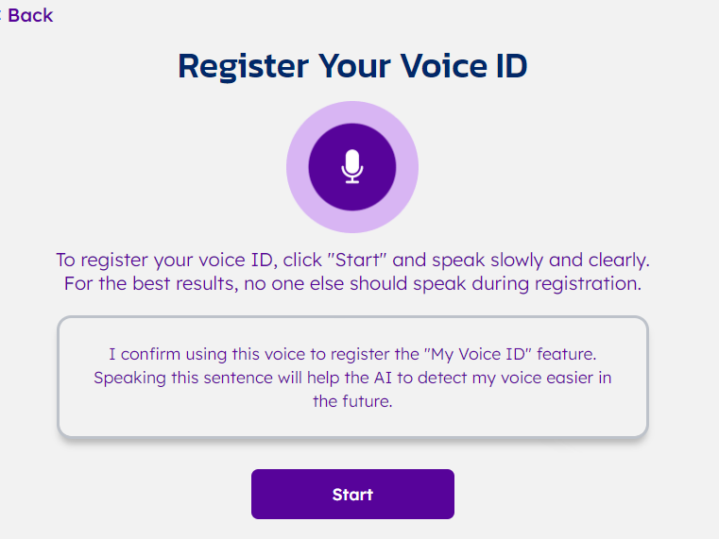719x539 pixels.
Task: Click the quoted "Start" word in instructions
Action: (x=359, y=260)
